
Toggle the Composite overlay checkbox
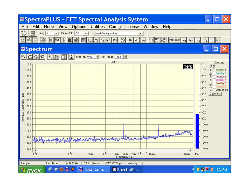pyautogui.click(x=214, y=90)
